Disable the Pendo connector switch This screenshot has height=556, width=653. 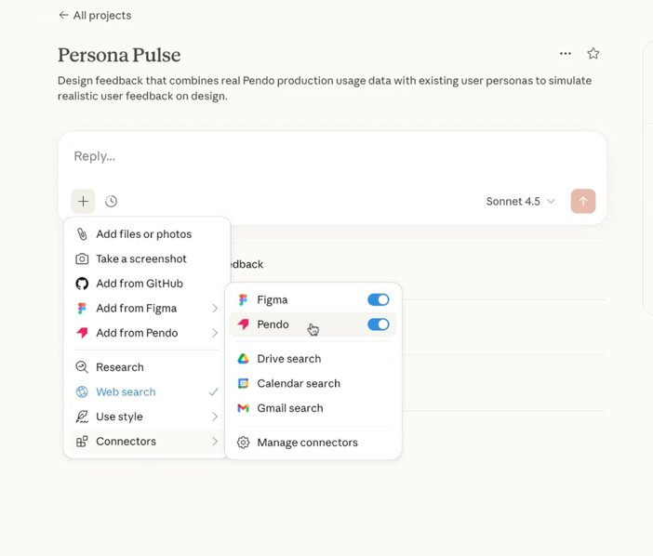pos(378,324)
